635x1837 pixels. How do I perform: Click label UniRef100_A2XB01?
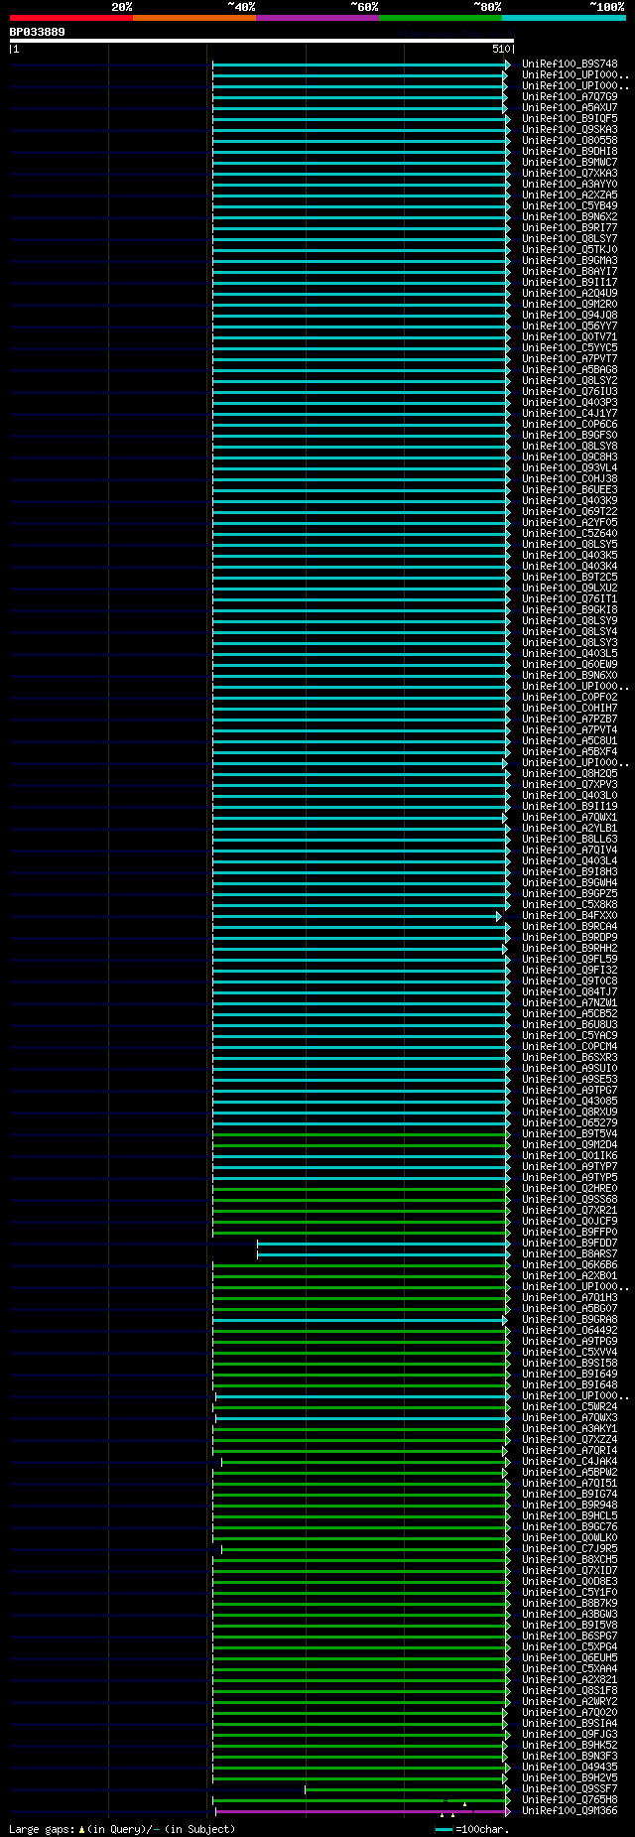pos(570,1276)
